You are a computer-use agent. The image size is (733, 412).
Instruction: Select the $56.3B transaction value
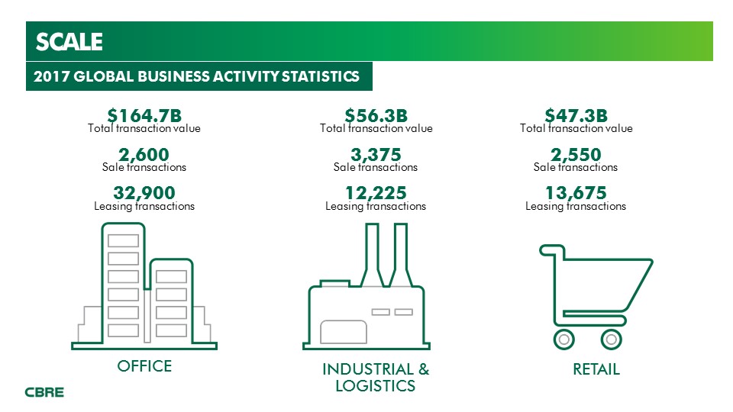pyautogui.click(x=376, y=115)
